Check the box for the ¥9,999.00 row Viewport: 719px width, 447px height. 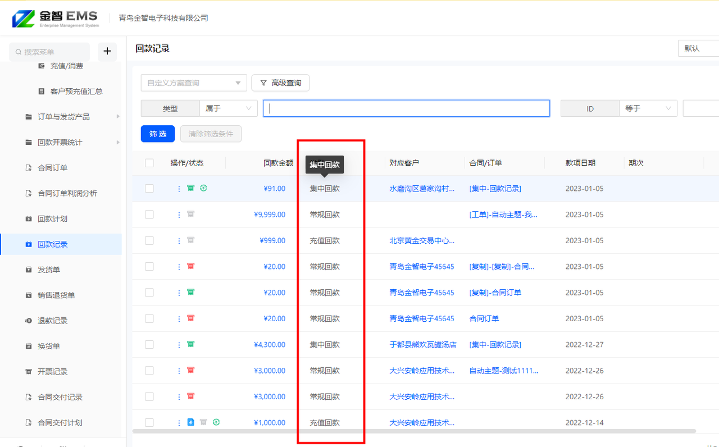(x=149, y=215)
